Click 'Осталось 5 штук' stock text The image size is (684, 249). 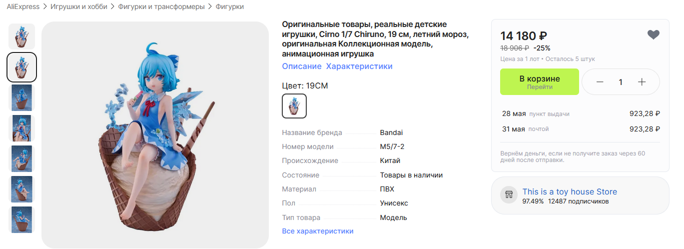click(571, 59)
